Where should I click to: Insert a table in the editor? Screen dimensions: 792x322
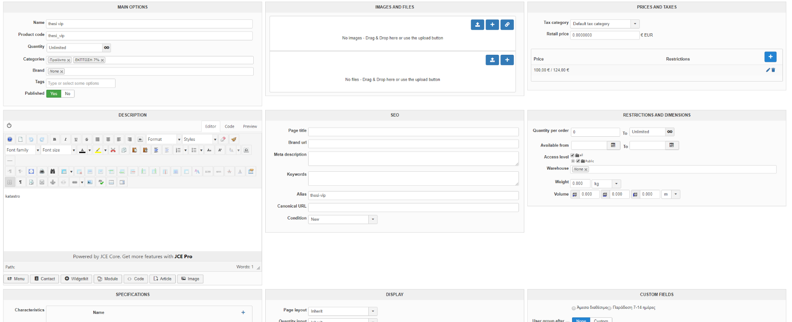(x=64, y=171)
